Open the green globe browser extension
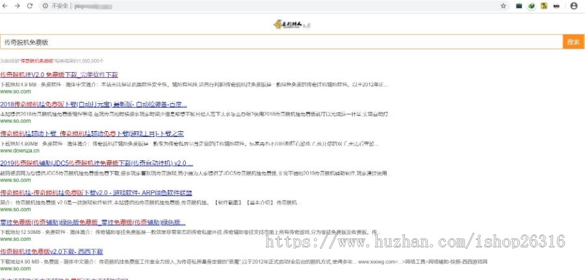585x280 pixels. point(532,6)
